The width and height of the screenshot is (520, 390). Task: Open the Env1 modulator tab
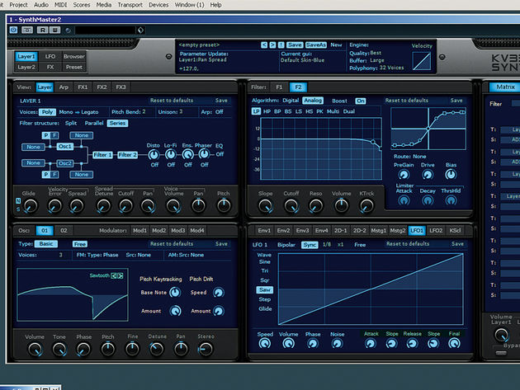(x=264, y=230)
